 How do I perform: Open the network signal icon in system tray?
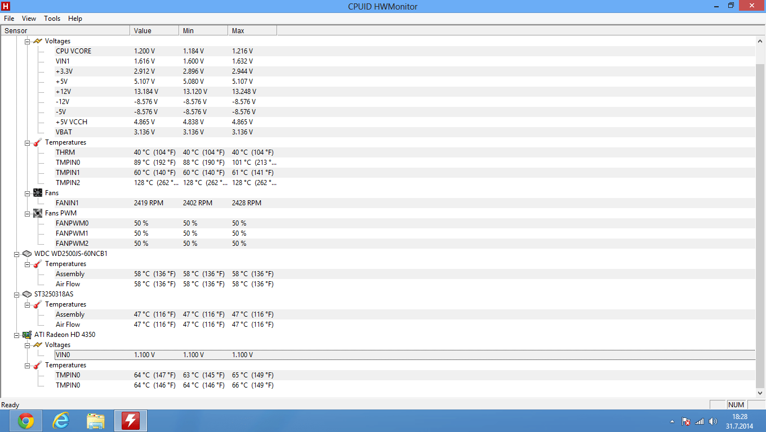(700, 421)
